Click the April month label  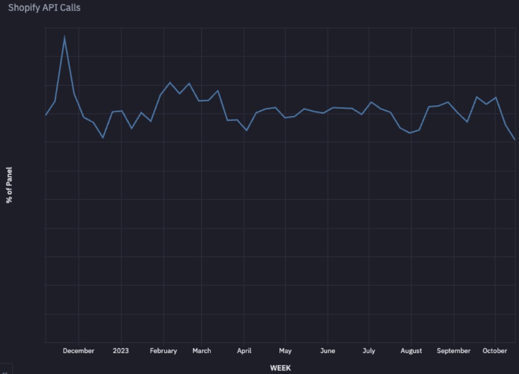tap(244, 351)
